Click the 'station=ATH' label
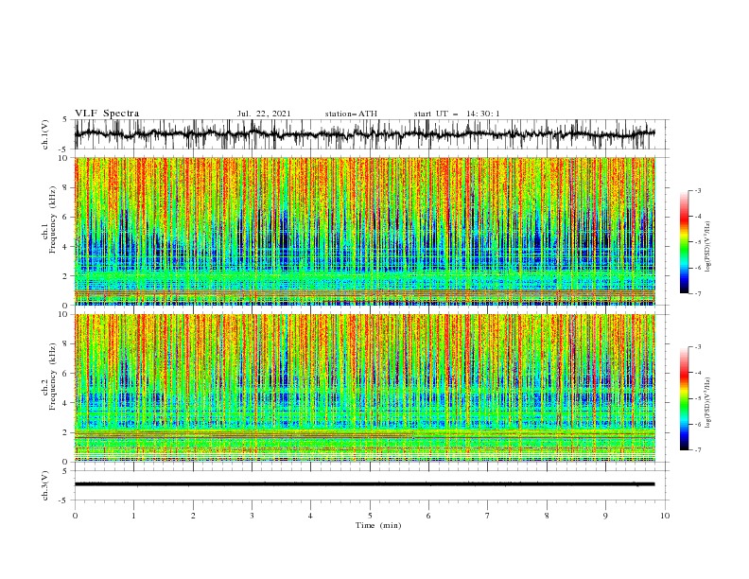 pos(351,114)
